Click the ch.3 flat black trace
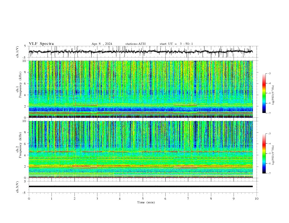Viewport: 289px width, 223px height. tap(141, 187)
